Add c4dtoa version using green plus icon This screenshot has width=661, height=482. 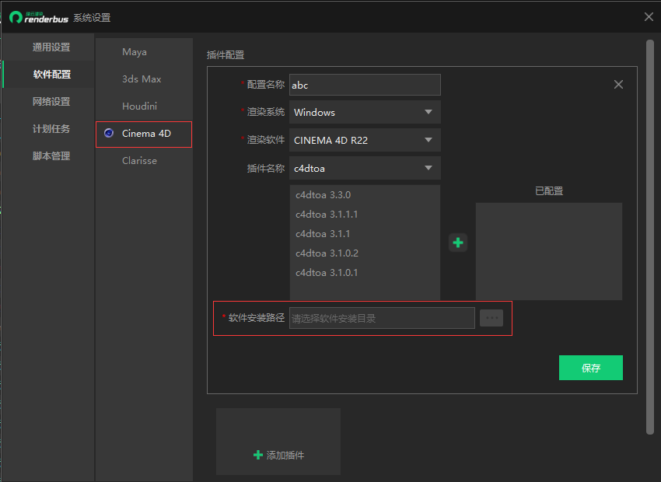click(x=458, y=242)
